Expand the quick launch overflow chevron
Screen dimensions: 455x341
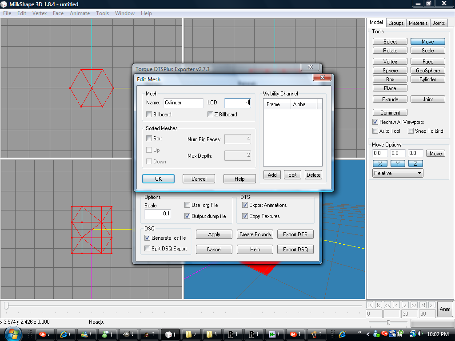[360, 332]
